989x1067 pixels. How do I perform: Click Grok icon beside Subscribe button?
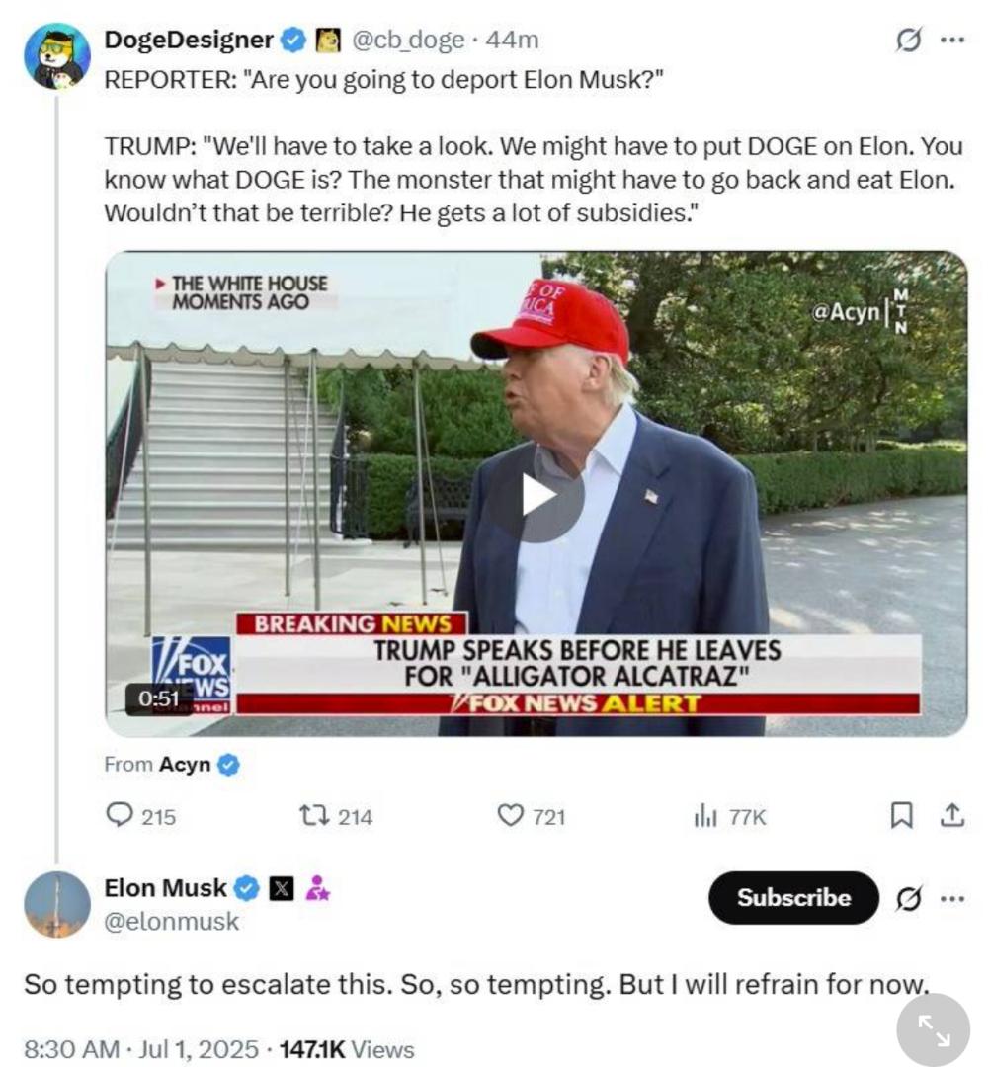click(909, 899)
